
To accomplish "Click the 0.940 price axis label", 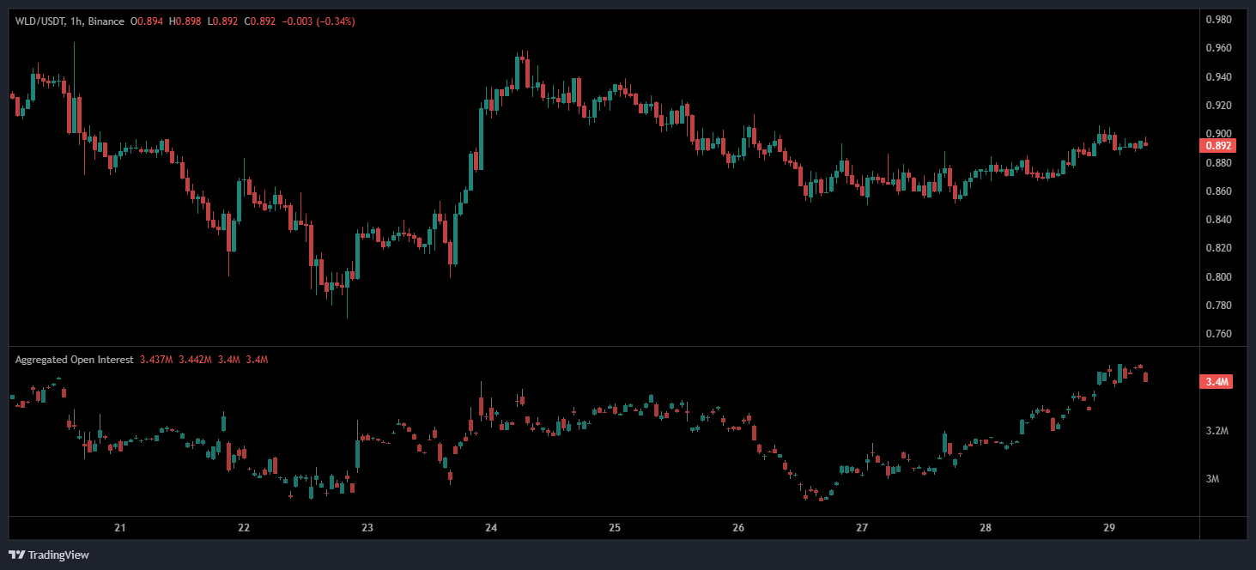I will 1219,77.
